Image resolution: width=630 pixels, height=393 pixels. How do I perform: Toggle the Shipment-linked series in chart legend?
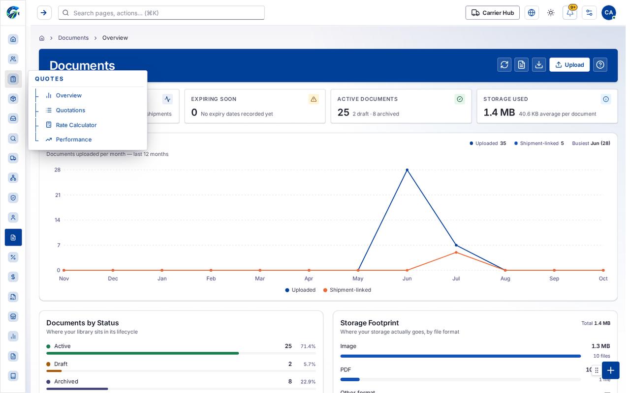(347, 290)
